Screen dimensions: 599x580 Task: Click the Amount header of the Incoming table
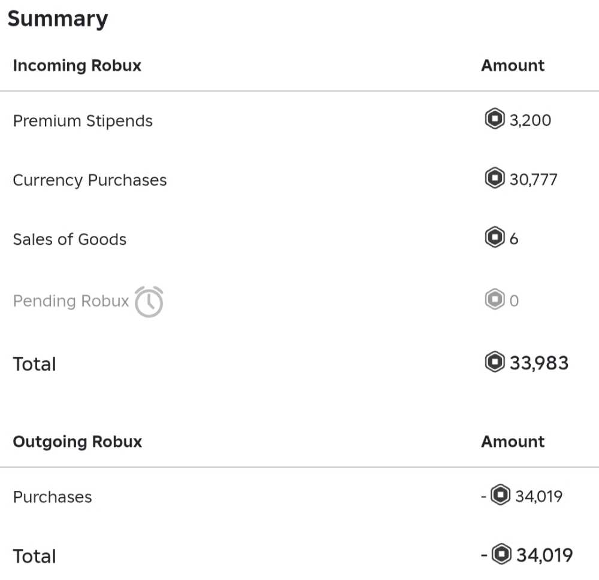(x=513, y=65)
